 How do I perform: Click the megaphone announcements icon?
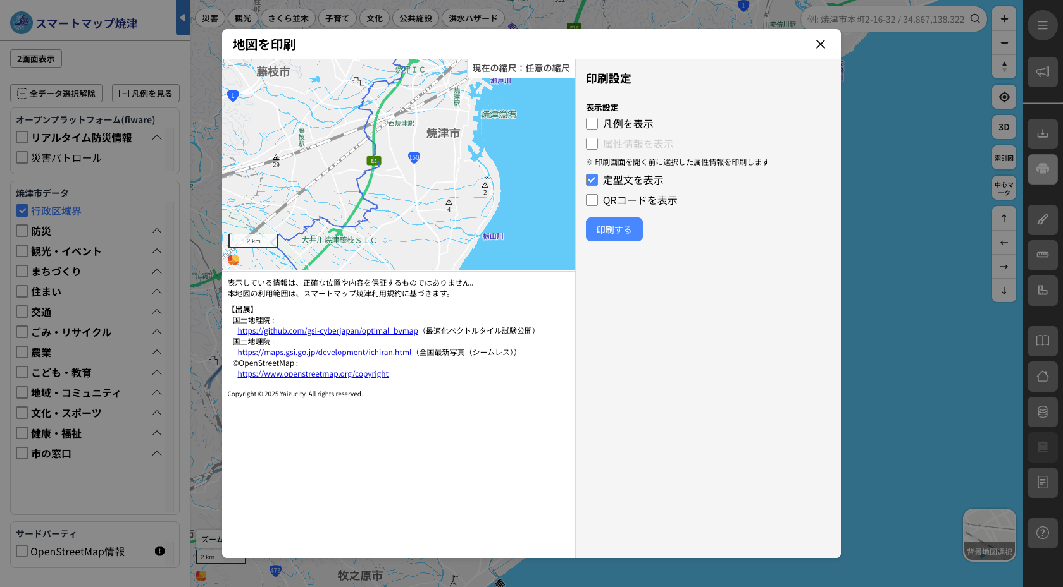[1043, 71]
